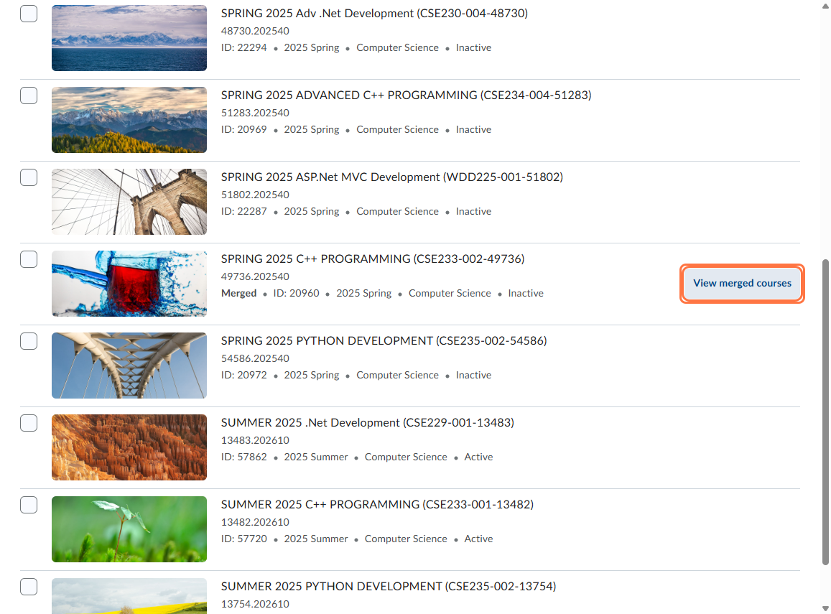
Task: Click Active status on SUMMER .Net Development row
Action: click(478, 457)
